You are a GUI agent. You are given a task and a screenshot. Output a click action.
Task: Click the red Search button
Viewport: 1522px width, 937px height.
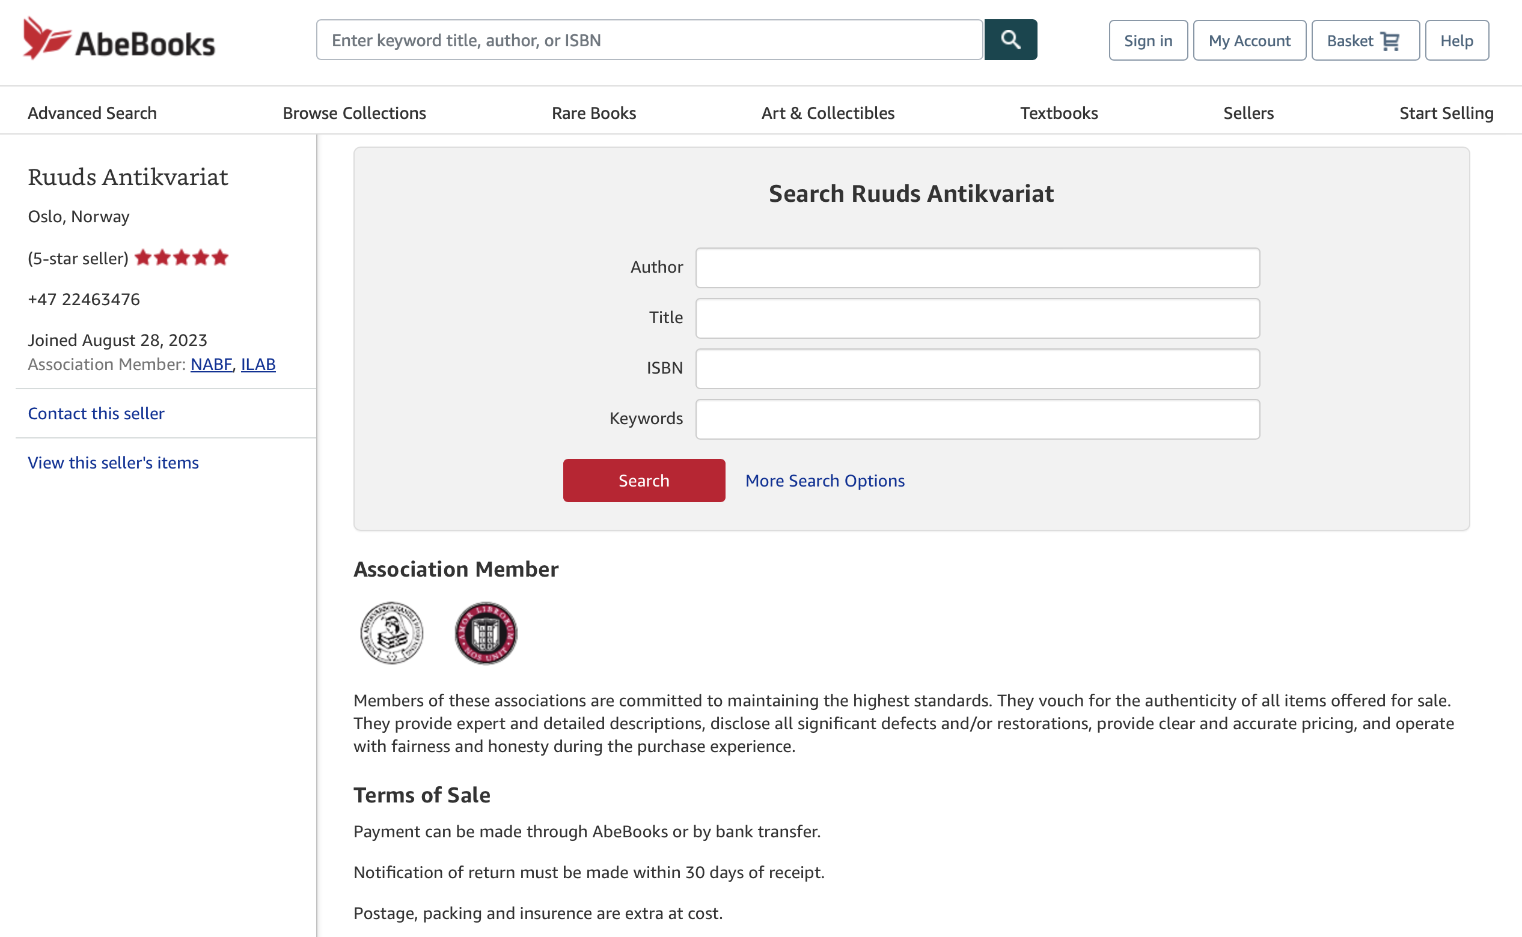click(644, 481)
